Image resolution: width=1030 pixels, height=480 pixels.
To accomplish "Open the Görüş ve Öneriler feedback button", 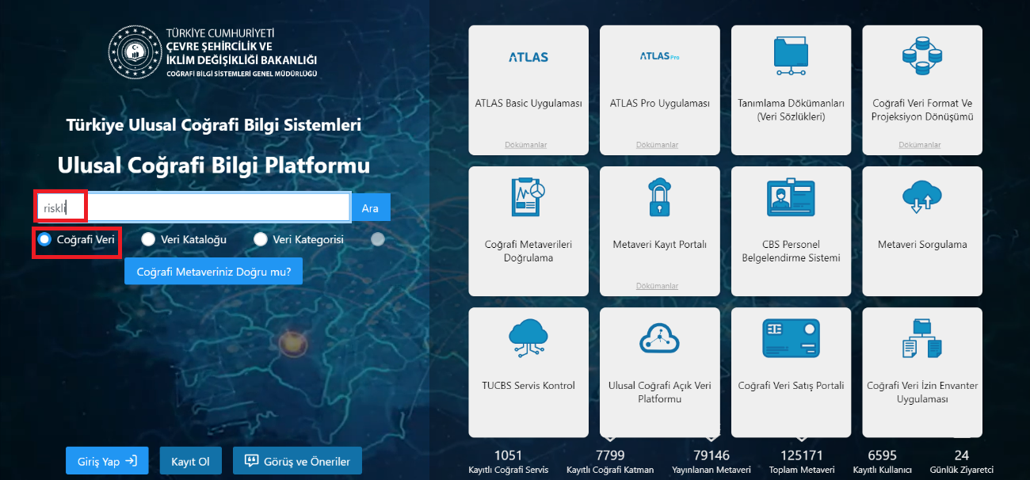I will tap(297, 461).
